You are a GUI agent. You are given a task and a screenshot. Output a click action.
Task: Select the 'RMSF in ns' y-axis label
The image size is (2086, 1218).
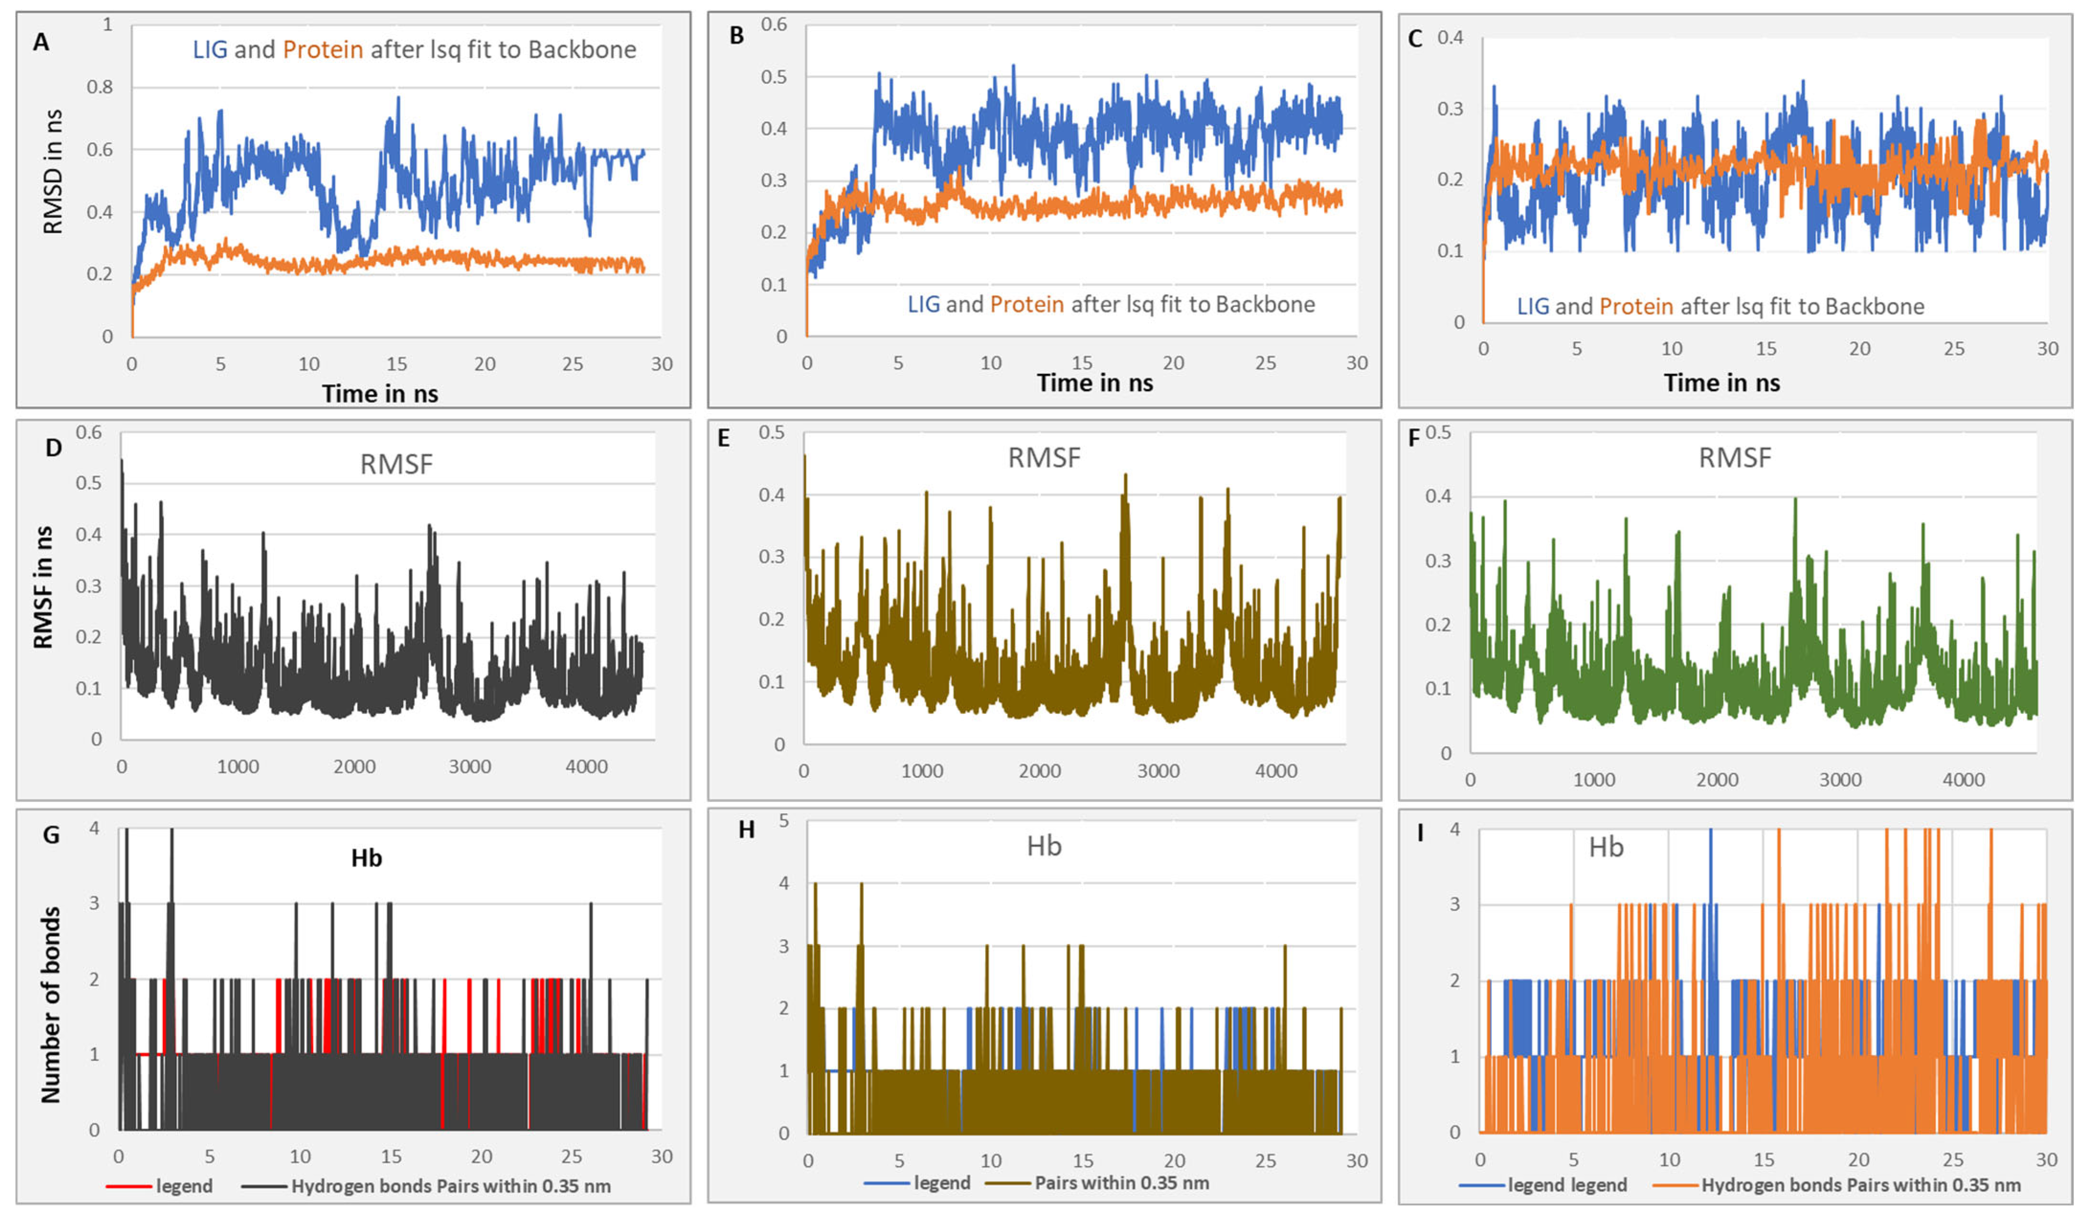[x=43, y=587]
